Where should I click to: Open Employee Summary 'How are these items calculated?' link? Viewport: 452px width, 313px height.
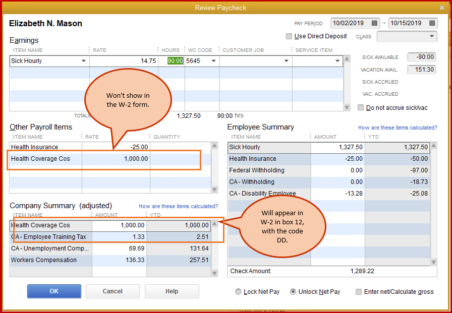point(398,128)
